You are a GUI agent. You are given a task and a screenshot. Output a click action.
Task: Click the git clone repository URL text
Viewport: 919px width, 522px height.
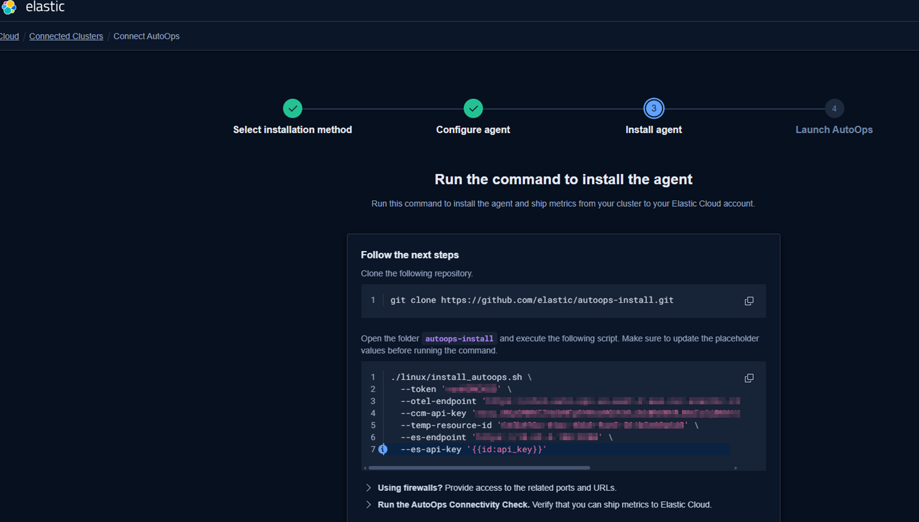point(556,300)
